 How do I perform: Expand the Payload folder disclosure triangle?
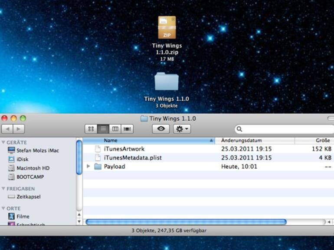coord(88,167)
